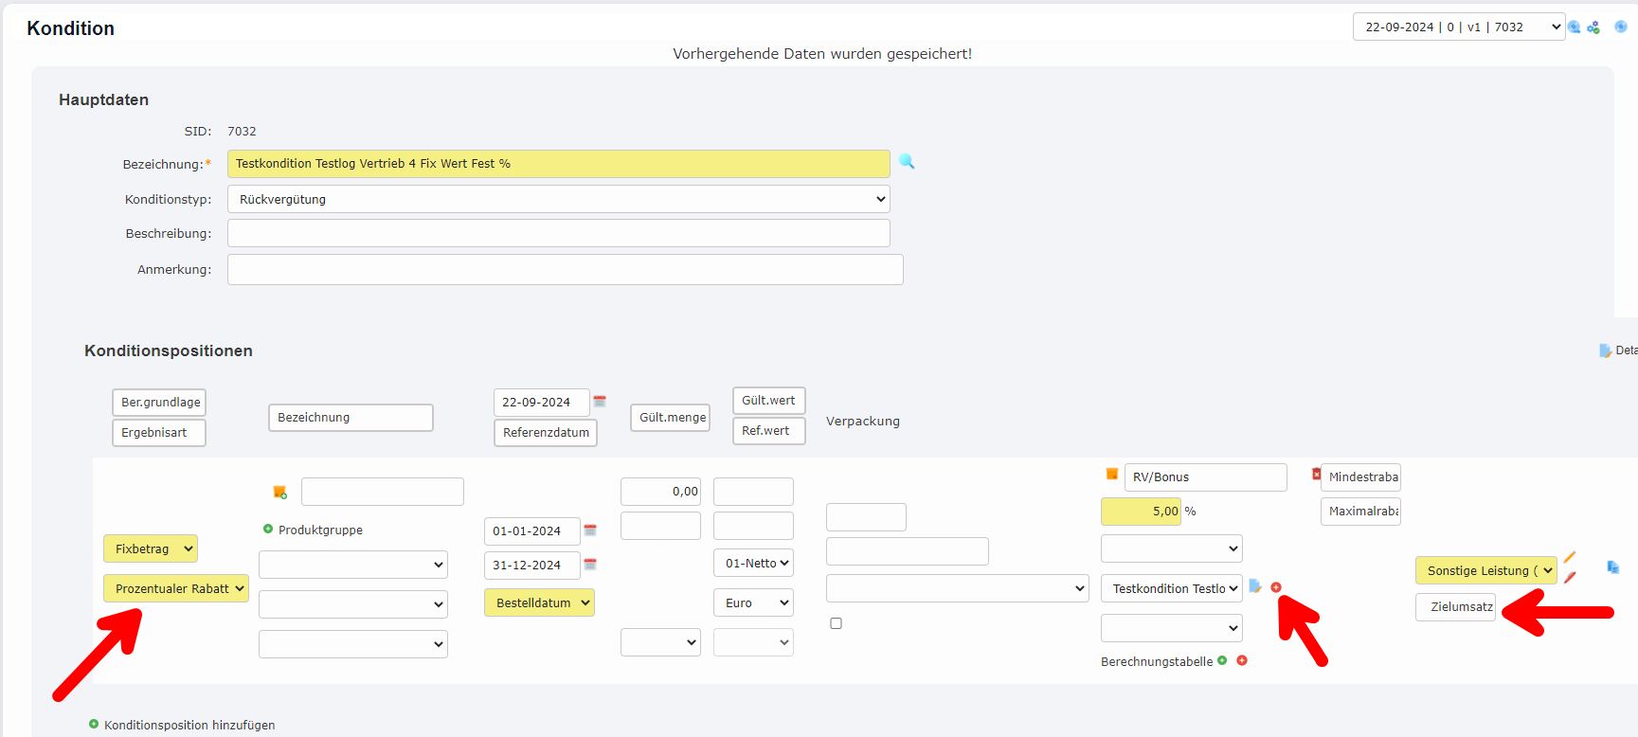Viewport: 1638px width, 737px height.
Task: Open calendar icon next to 22-09-2024
Action: coord(600,401)
